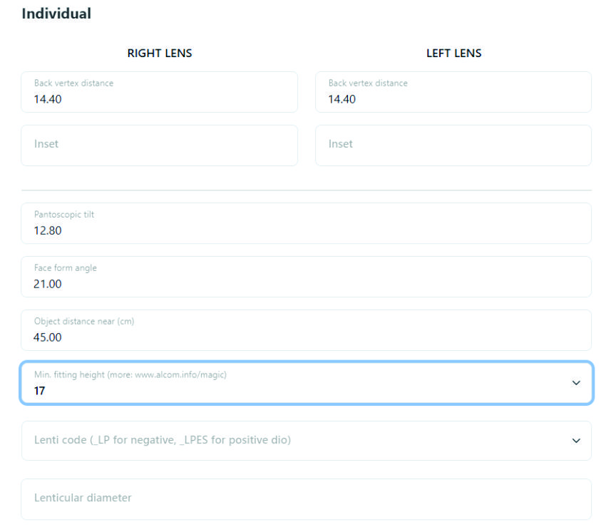Click the LEFT LENS column header
This screenshot has width=606, height=532.
pos(453,53)
